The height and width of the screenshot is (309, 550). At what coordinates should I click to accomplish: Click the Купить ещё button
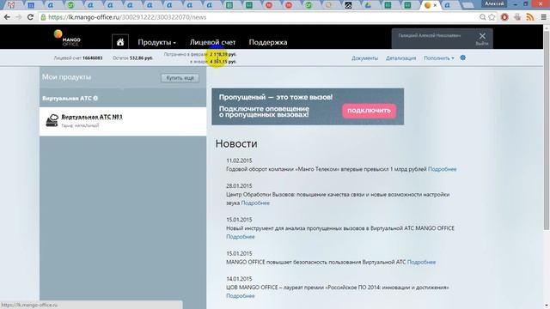point(180,78)
